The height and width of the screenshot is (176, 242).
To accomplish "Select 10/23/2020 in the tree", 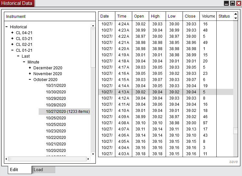I will coord(56,131).
